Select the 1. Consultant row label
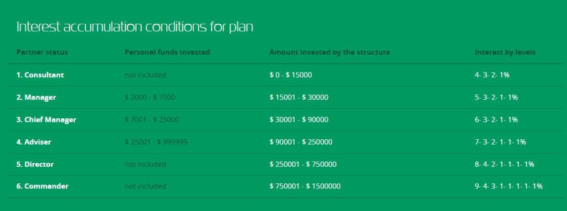 [40, 75]
